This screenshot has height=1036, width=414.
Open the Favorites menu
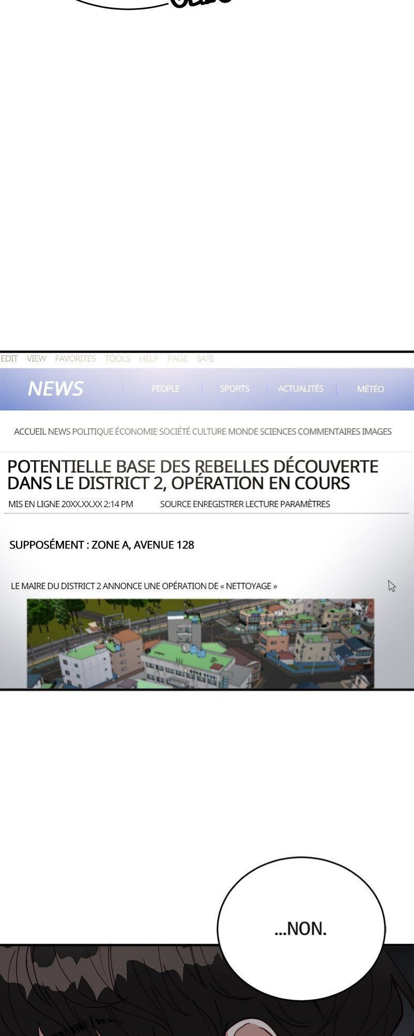click(x=75, y=358)
